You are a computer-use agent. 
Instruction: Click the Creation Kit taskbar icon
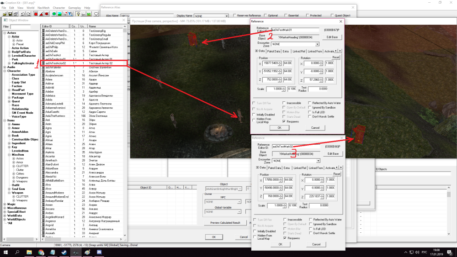coord(76,252)
